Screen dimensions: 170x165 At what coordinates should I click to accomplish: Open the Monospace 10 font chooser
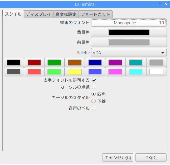pos(129,23)
